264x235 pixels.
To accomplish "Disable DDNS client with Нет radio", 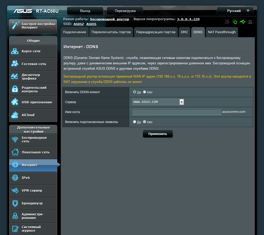I will pos(145,92).
